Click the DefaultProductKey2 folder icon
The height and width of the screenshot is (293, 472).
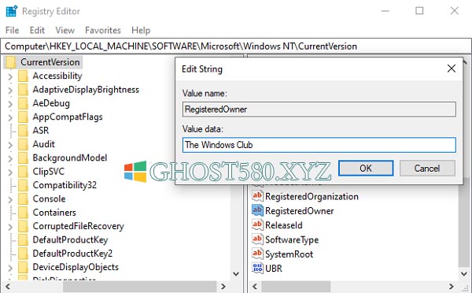23,254
